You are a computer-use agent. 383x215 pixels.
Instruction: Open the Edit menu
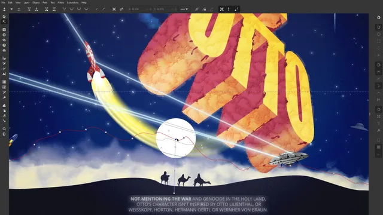click(10, 2)
